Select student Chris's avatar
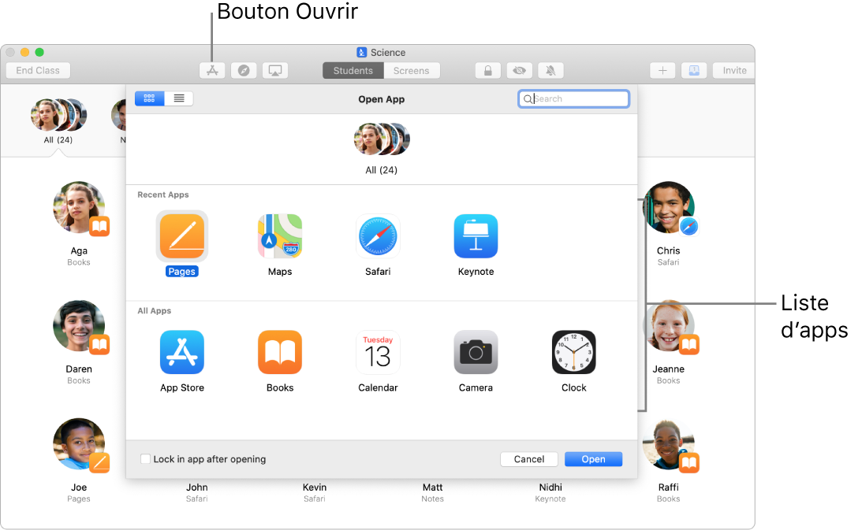The width and height of the screenshot is (862, 530). coord(668,207)
